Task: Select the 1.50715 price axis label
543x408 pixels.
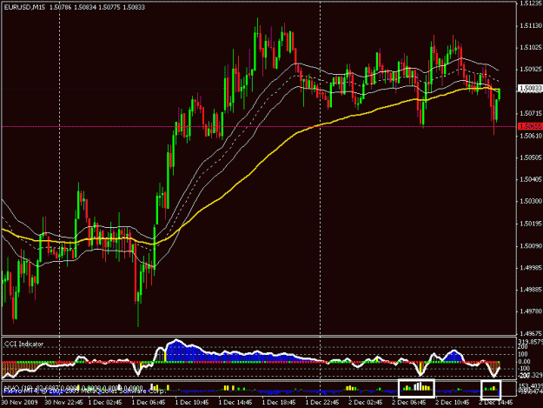Action: 531,113
